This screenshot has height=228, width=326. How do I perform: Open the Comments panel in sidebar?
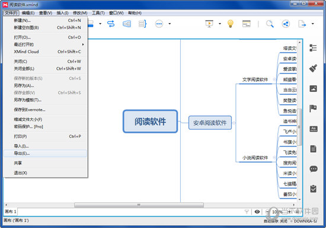(x=314, y=169)
